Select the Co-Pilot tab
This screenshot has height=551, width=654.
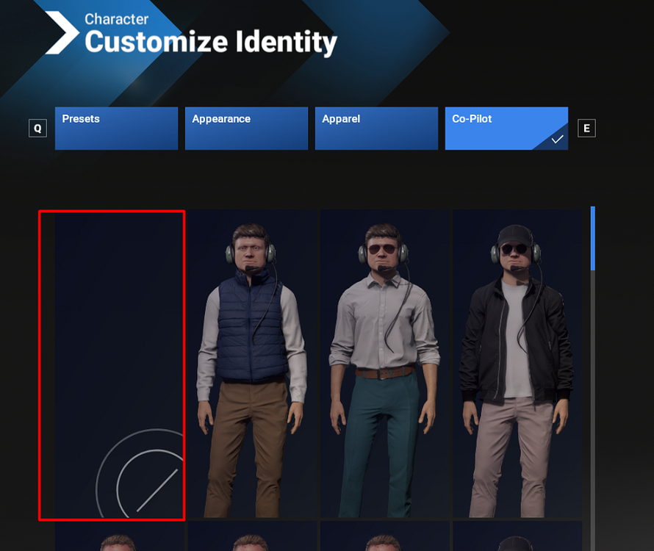point(506,129)
